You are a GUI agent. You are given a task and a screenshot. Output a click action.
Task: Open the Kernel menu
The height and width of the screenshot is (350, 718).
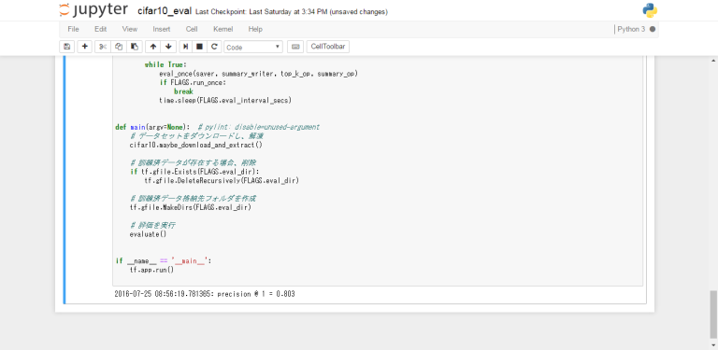[x=223, y=29]
